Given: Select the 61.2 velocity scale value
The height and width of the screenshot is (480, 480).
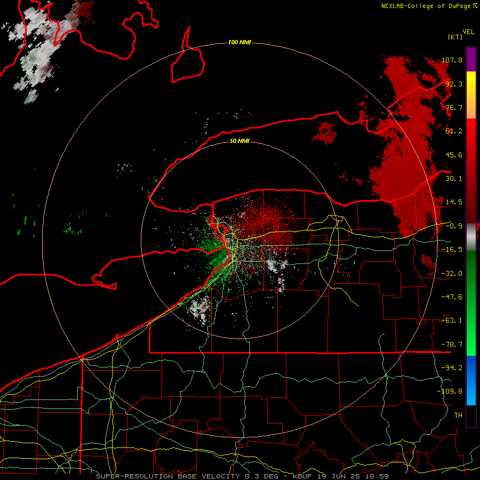Looking at the screenshot, I should pyautogui.click(x=454, y=131).
